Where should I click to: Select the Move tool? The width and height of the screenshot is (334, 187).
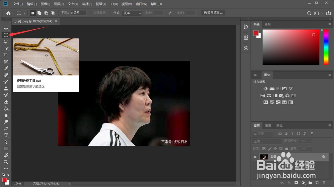6,28
